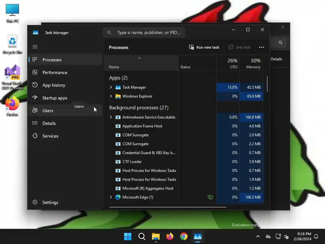
Task: Select the Recycle Bin desktop icon
Action: coord(12,44)
